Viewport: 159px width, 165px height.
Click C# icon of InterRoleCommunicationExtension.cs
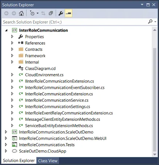21,94
